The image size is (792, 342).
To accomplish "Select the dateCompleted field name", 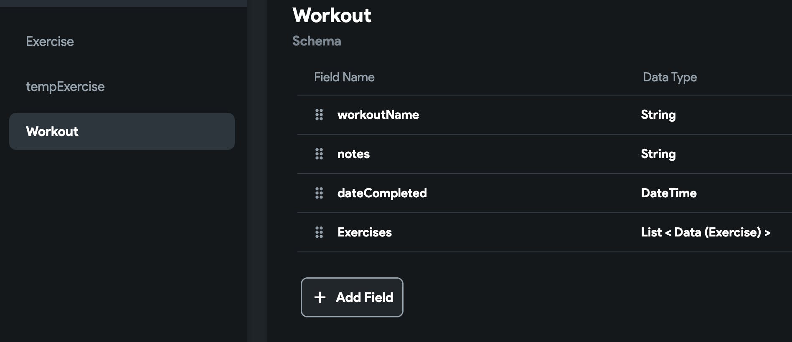I will point(382,193).
